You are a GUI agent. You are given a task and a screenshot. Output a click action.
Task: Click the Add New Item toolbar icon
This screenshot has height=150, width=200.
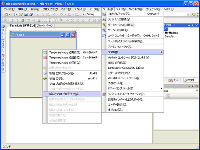point(13,14)
